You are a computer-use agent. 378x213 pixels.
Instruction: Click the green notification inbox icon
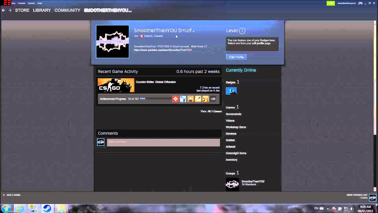pyautogui.click(x=330, y=3)
